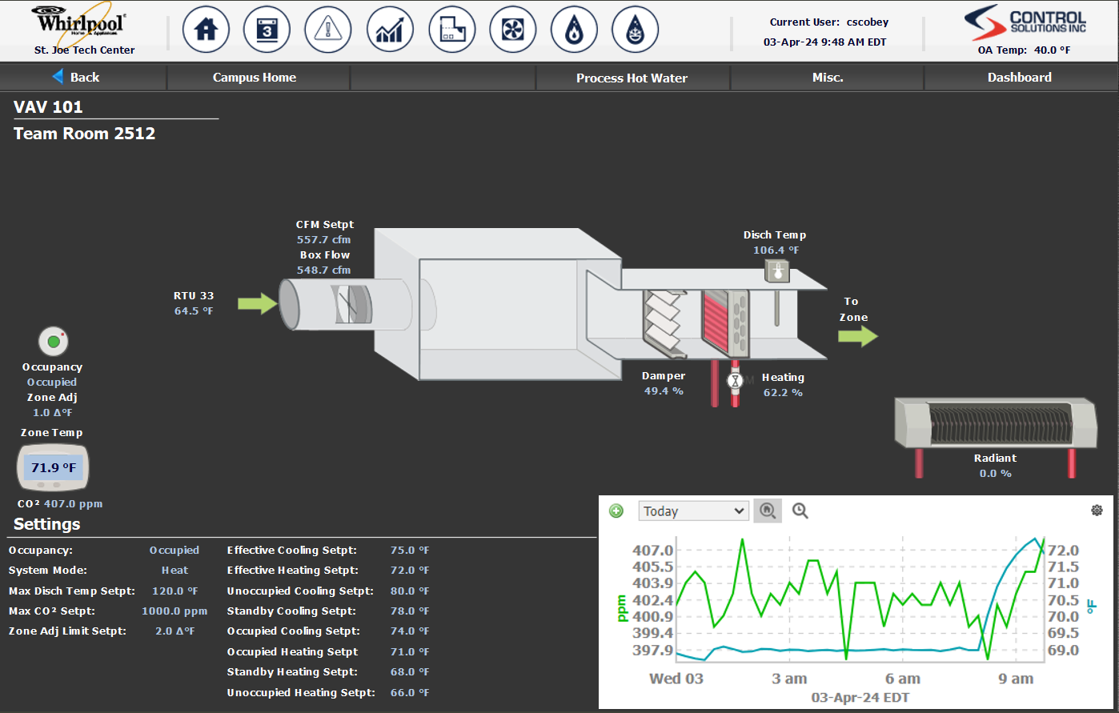This screenshot has width=1119, height=713.
Task: Open the Today time range dropdown
Action: coord(693,511)
